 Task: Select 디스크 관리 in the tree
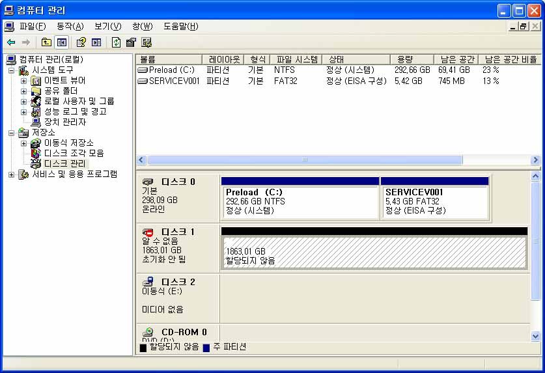tap(64, 163)
